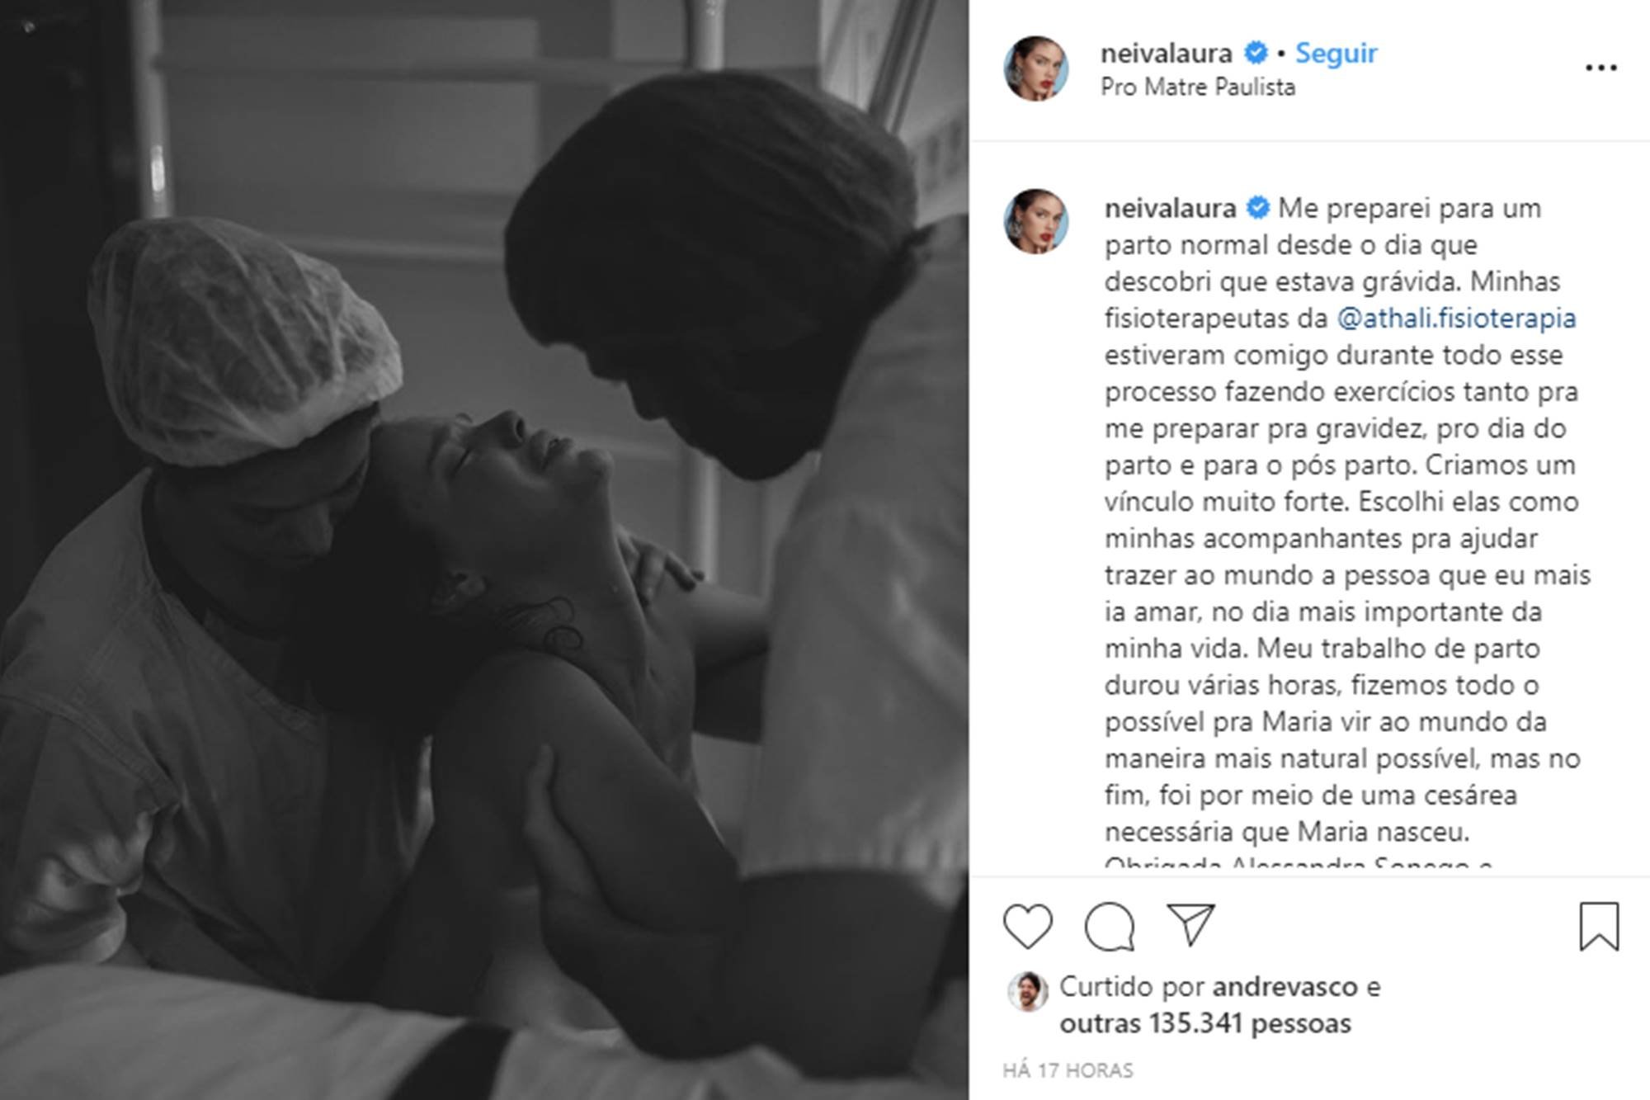Follow neivalaura via Seguir link

1336,53
